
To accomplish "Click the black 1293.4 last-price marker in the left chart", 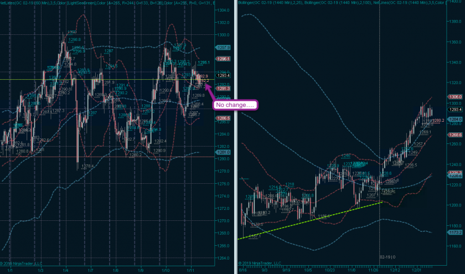I will pyautogui.click(x=223, y=76).
